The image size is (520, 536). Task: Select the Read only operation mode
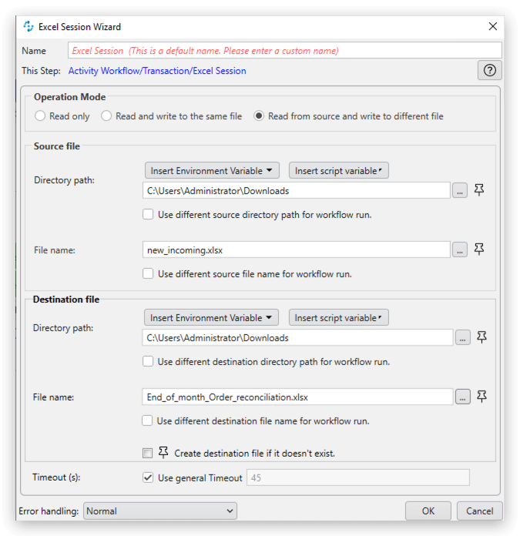point(40,116)
